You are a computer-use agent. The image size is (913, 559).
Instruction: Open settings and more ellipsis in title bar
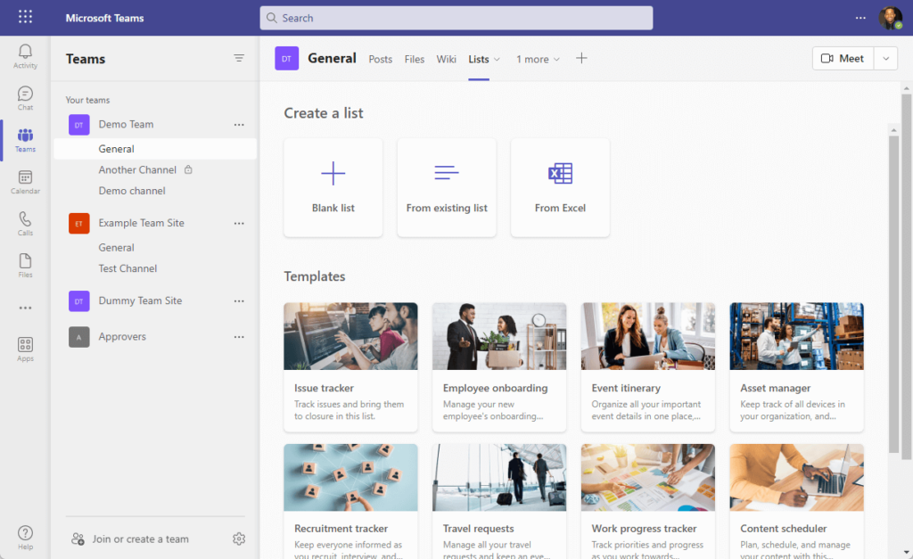[860, 18]
